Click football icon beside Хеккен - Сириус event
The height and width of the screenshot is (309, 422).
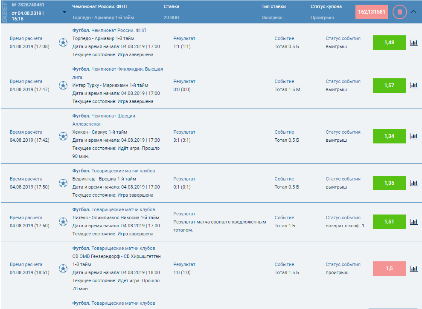63,136
